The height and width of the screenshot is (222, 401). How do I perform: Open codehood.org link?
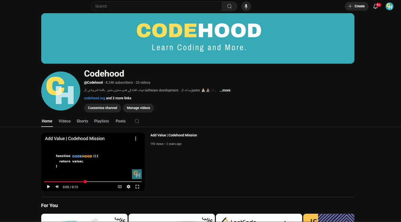point(94,98)
